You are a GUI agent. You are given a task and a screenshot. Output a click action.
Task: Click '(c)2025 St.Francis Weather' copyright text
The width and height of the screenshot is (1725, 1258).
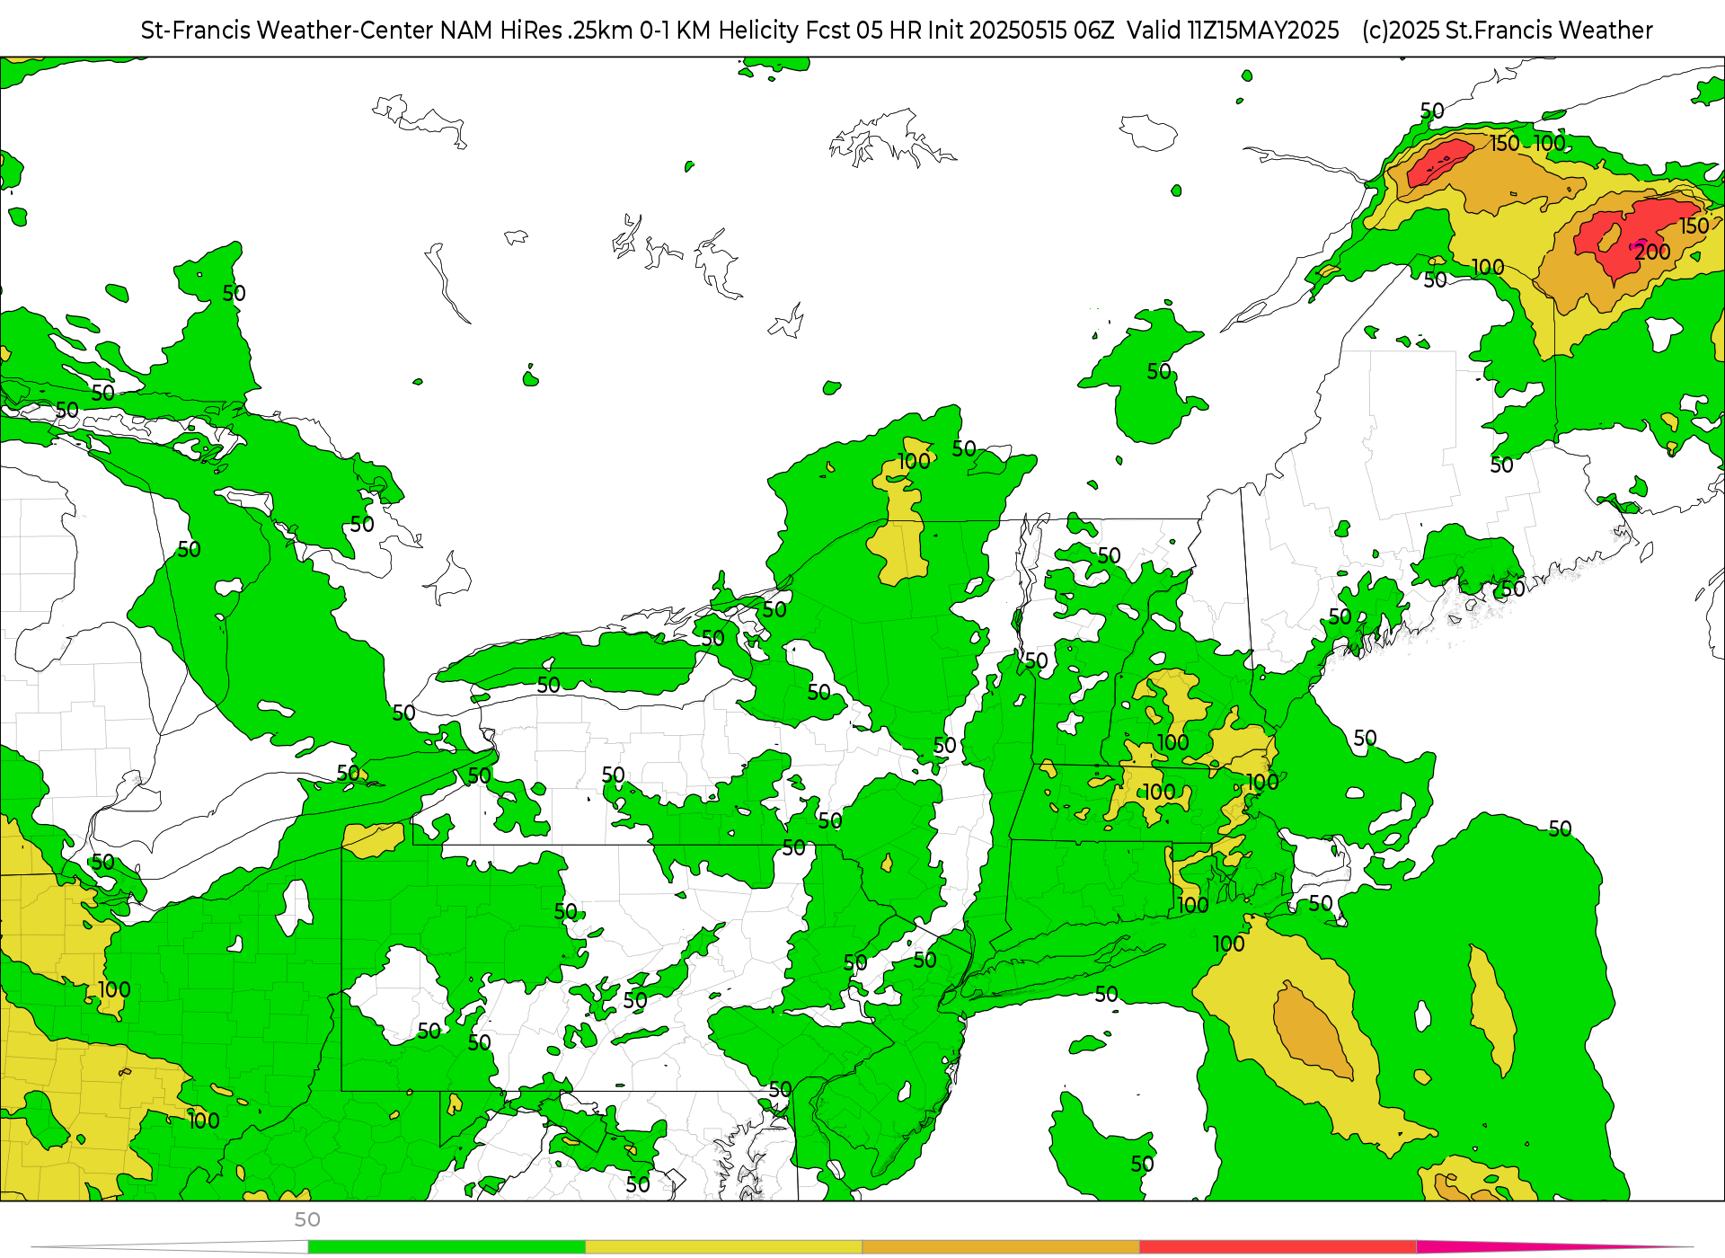coord(1507,31)
